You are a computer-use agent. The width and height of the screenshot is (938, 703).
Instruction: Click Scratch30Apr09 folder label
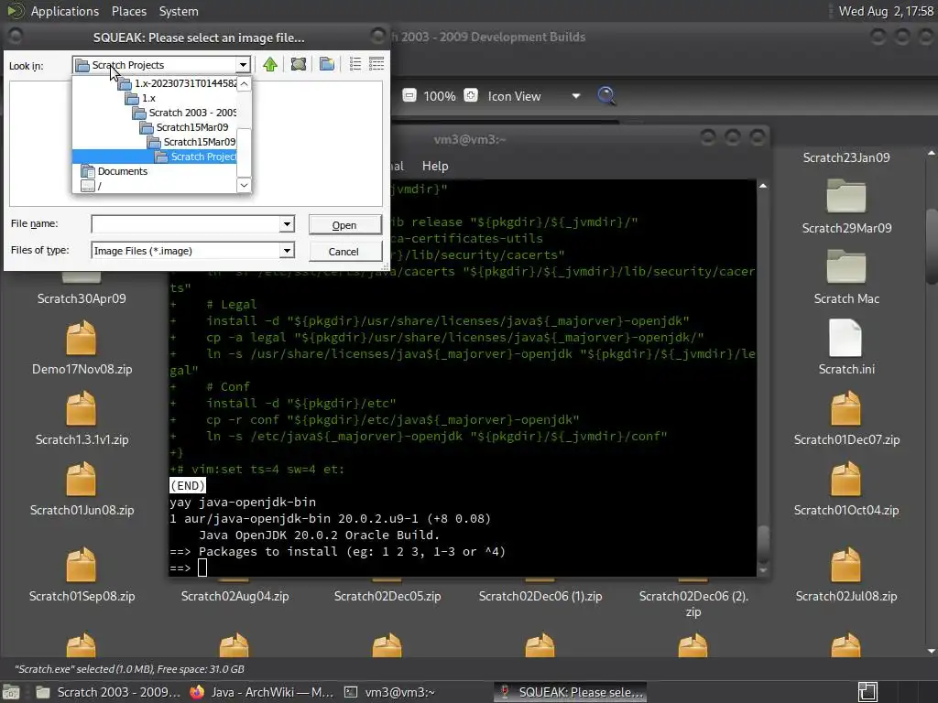pyautogui.click(x=82, y=298)
